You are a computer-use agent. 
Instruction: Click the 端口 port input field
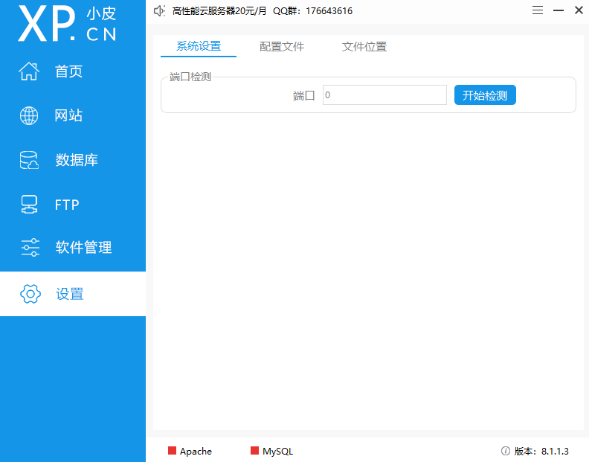[x=384, y=95]
